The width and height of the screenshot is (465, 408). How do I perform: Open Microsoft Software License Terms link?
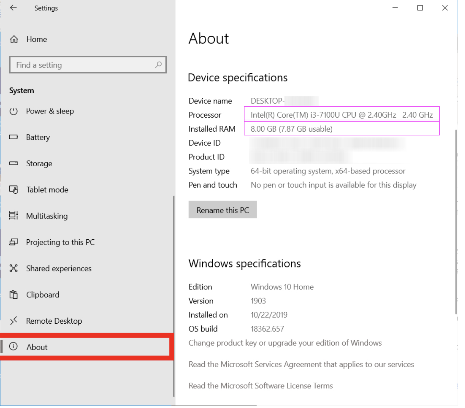tap(261, 386)
